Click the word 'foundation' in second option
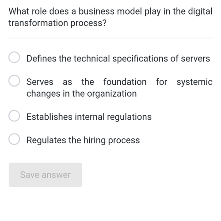The image size is (221, 221). 125,82
